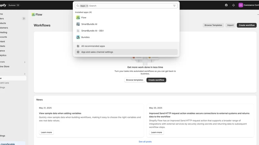
Task: Click the headline 'View sample data when adding variables'
Action: [60, 113]
